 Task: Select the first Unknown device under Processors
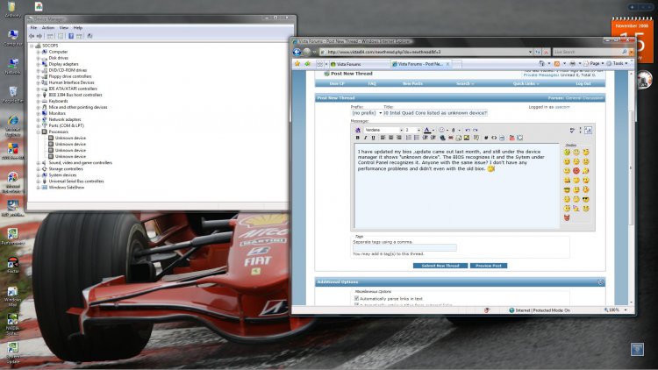70,138
